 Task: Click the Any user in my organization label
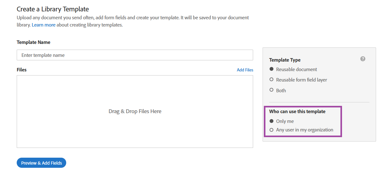click(305, 130)
